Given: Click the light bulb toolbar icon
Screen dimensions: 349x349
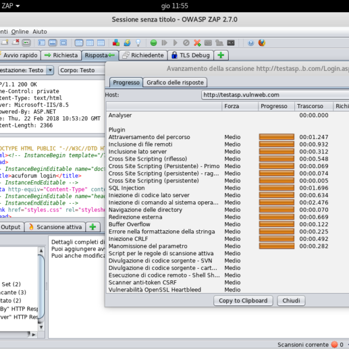Looking at the screenshot, I should click(138, 42).
